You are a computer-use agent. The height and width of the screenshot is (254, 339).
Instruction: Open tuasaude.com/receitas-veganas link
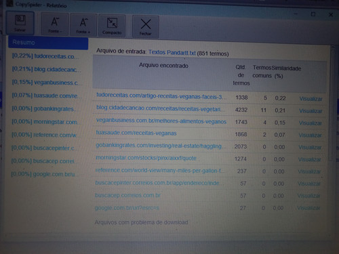136,133
